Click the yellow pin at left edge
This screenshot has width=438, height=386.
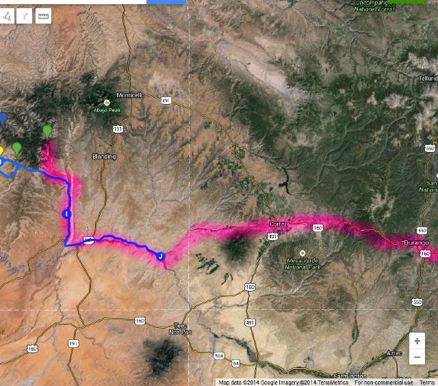[x=1, y=151]
